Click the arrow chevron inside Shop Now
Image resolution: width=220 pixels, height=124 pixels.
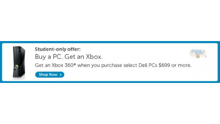tap(61, 75)
